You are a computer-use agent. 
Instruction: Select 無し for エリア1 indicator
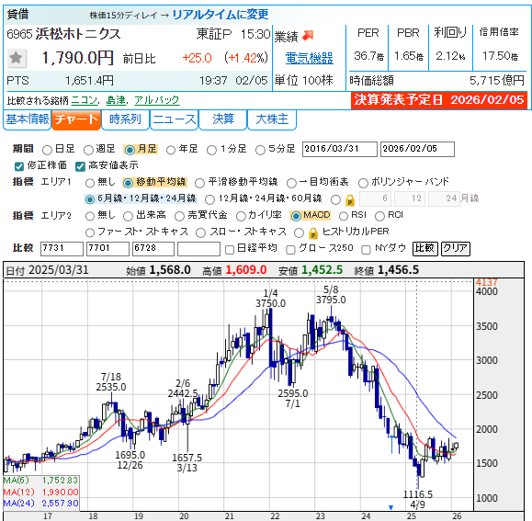pyautogui.click(x=90, y=183)
